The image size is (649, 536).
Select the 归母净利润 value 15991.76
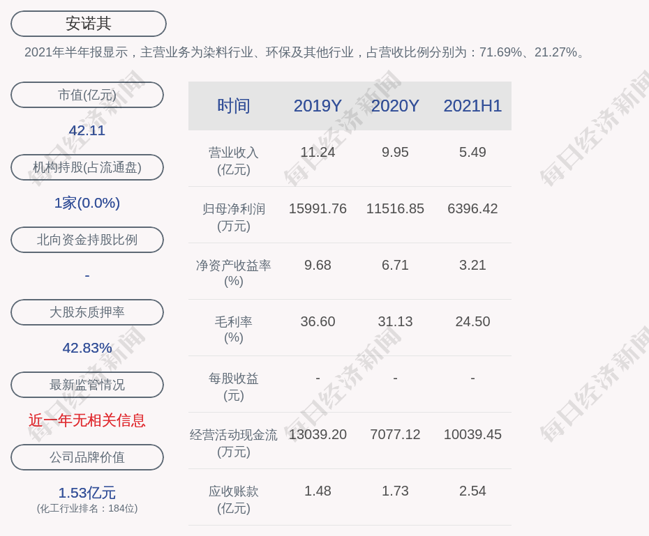tap(318, 208)
